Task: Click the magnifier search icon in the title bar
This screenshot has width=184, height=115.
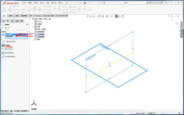Action: pos(166,3)
